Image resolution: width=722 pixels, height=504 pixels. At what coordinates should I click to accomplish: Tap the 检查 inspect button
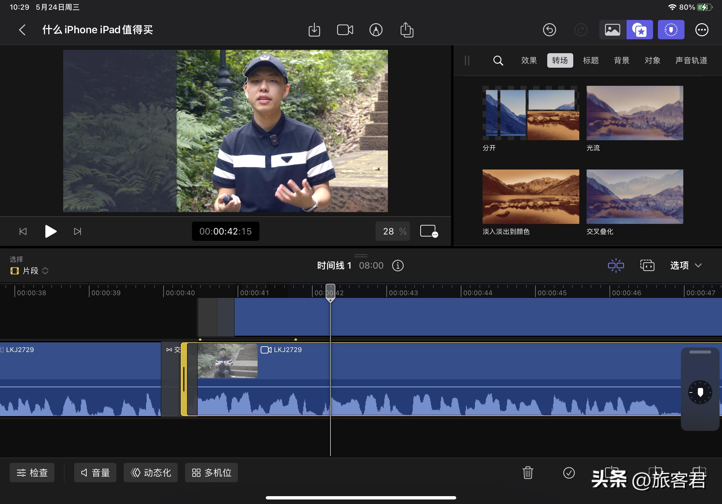point(32,473)
